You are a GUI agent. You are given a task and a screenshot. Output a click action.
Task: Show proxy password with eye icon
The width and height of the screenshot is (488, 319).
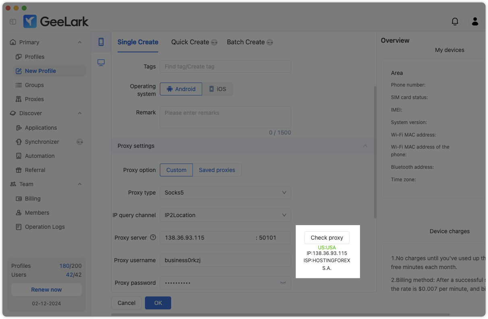click(x=283, y=283)
